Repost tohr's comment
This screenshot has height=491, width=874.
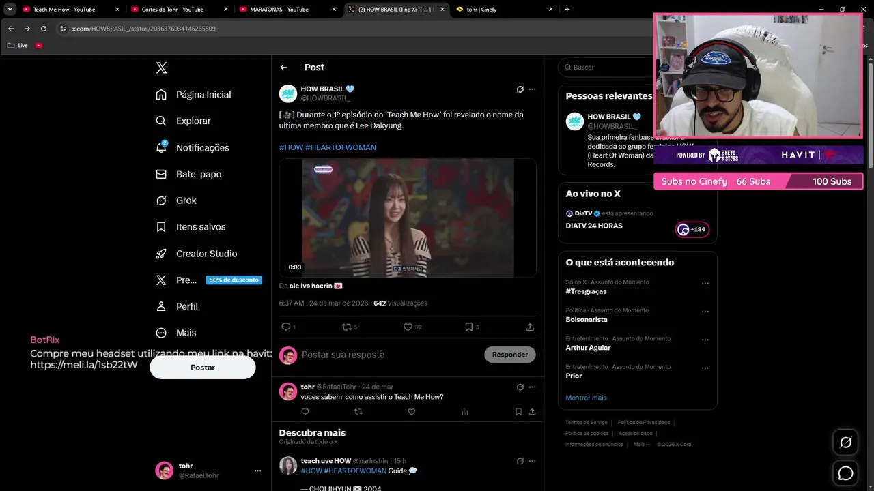pos(358,411)
